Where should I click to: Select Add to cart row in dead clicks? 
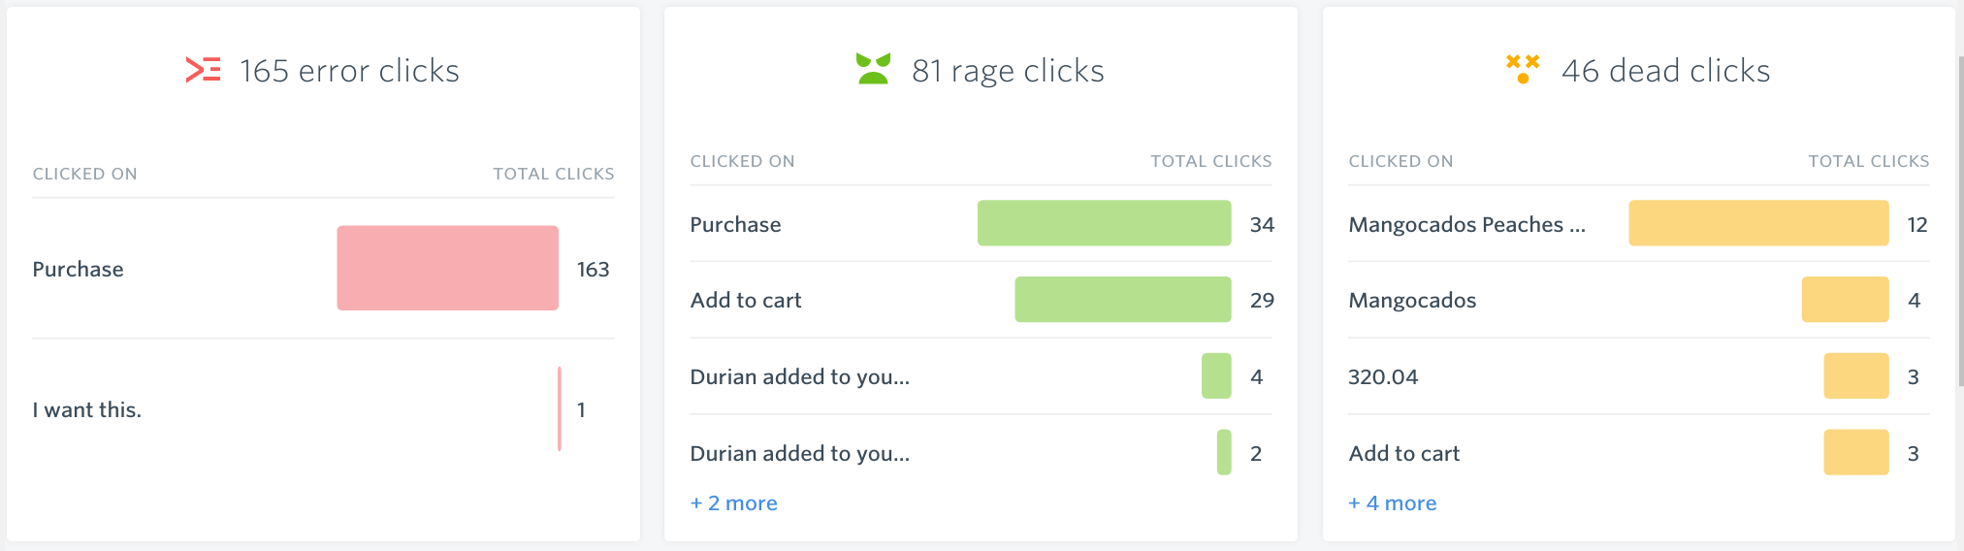1638,453
